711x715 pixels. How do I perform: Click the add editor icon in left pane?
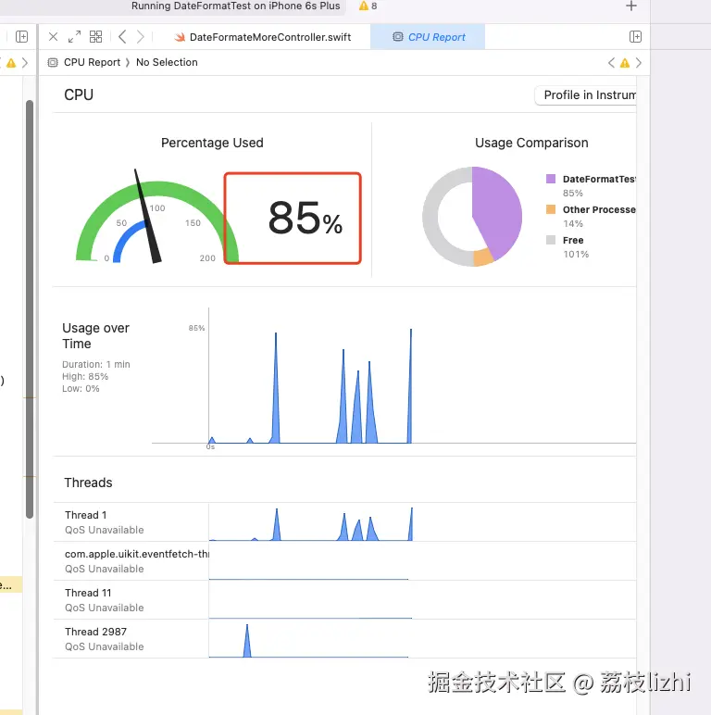point(22,36)
